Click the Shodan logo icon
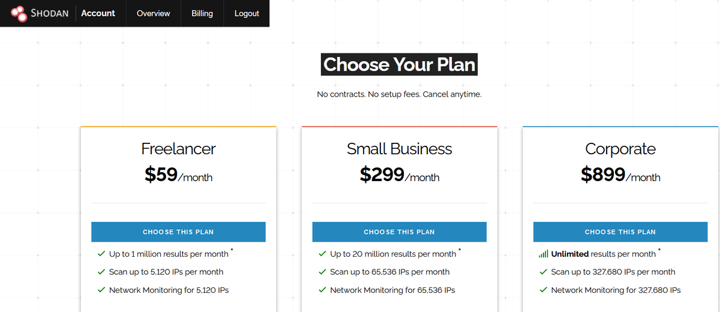This screenshot has width=720, height=312. pos(19,13)
